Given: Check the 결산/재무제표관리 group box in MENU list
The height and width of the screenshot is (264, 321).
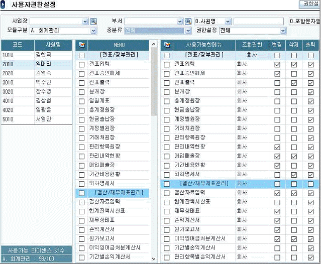Looking at the screenshot, I should coord(81,192).
